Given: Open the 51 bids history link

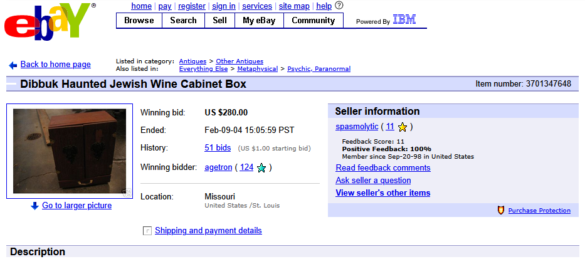Looking at the screenshot, I should (218, 148).
